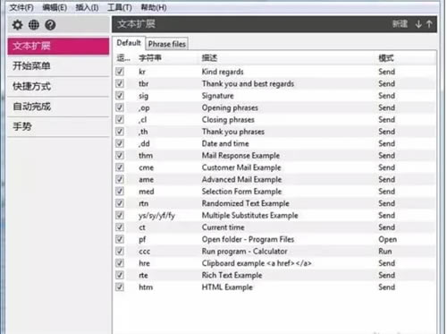Move item down with the down arrow
This screenshot has height=334, width=447.
point(418,24)
